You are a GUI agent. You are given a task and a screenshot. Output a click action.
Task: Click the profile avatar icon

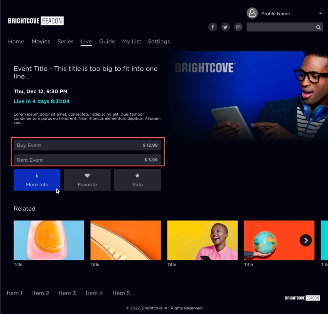click(x=252, y=14)
